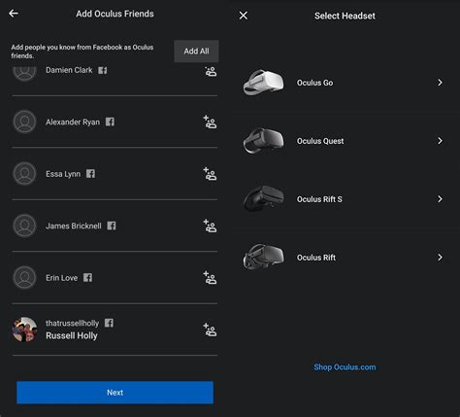Add Russell Holly as Oculus friend
The width and height of the screenshot is (460, 417).
point(210,330)
